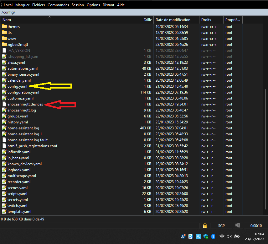Open the Commandes menu
The height and width of the screenshot is (244, 268).
pyautogui.click(x=58, y=5)
